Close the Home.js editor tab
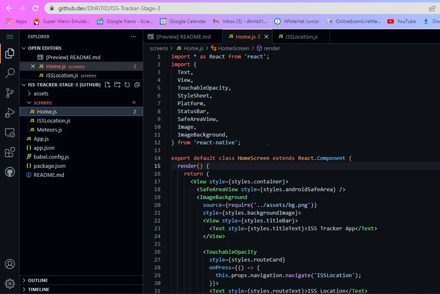The height and width of the screenshot is (294, 440). (266, 37)
